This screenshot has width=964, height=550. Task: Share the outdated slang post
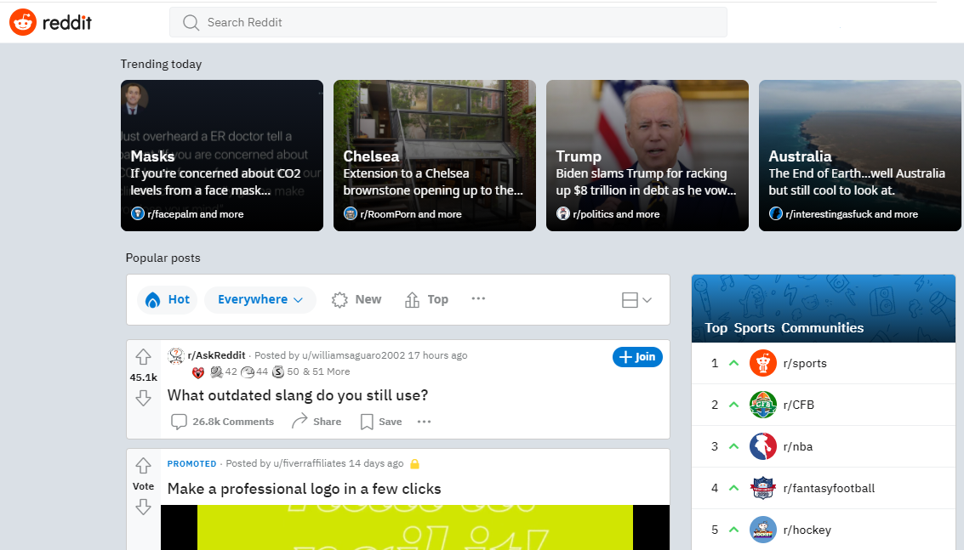[317, 422]
